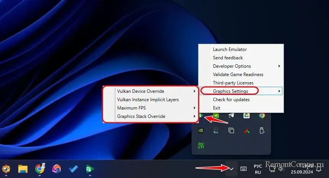Open Google Drive from the system tray
This screenshot has width=329, height=178.
point(247,115)
